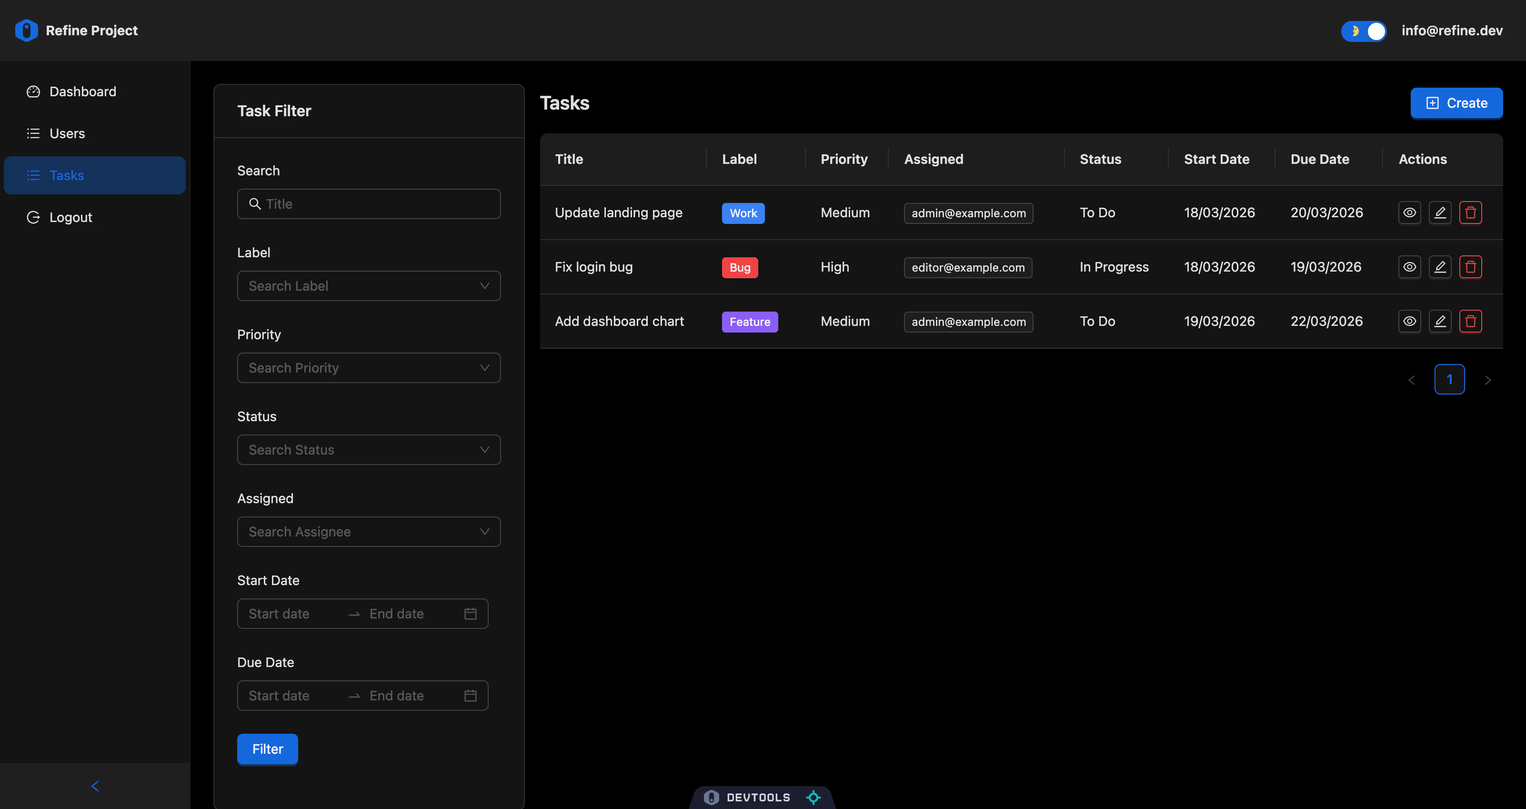Click the Create button
The height and width of the screenshot is (809, 1526).
(x=1456, y=102)
